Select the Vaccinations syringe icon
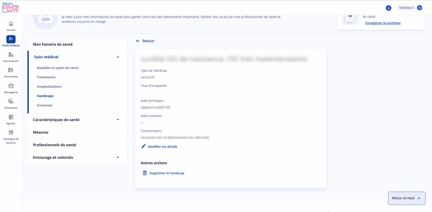 tap(11, 55)
